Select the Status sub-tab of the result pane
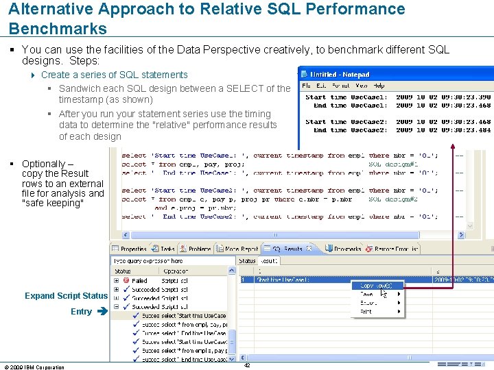The image size is (494, 370). [247, 261]
